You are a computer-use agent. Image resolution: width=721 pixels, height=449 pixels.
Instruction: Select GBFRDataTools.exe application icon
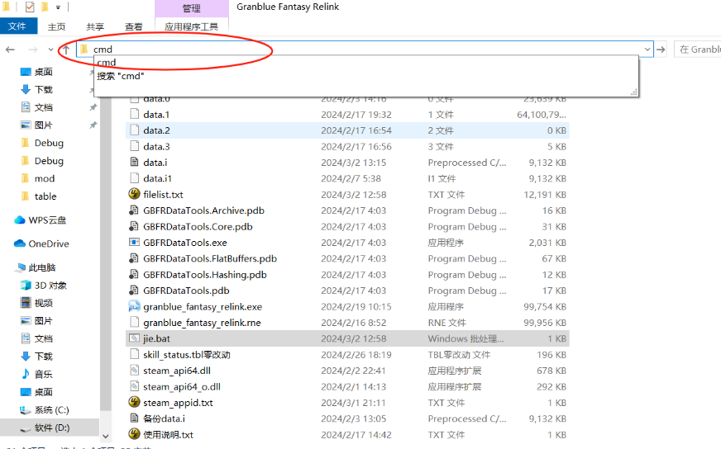tap(134, 242)
